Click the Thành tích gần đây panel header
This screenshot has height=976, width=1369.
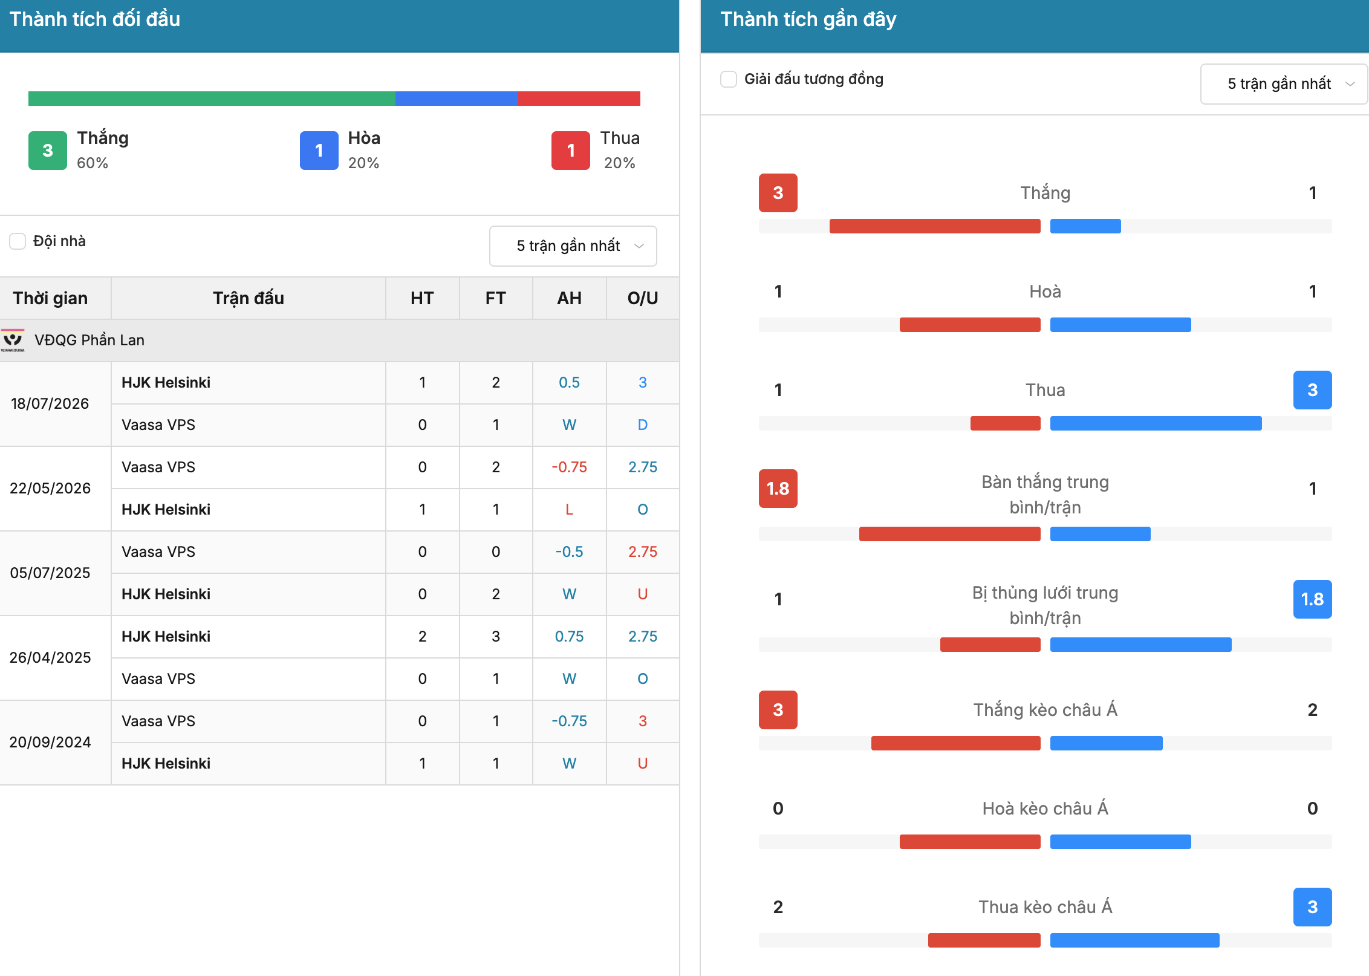1035,26
